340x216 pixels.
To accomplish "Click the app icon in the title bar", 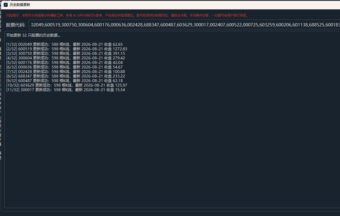I will (6, 5).
